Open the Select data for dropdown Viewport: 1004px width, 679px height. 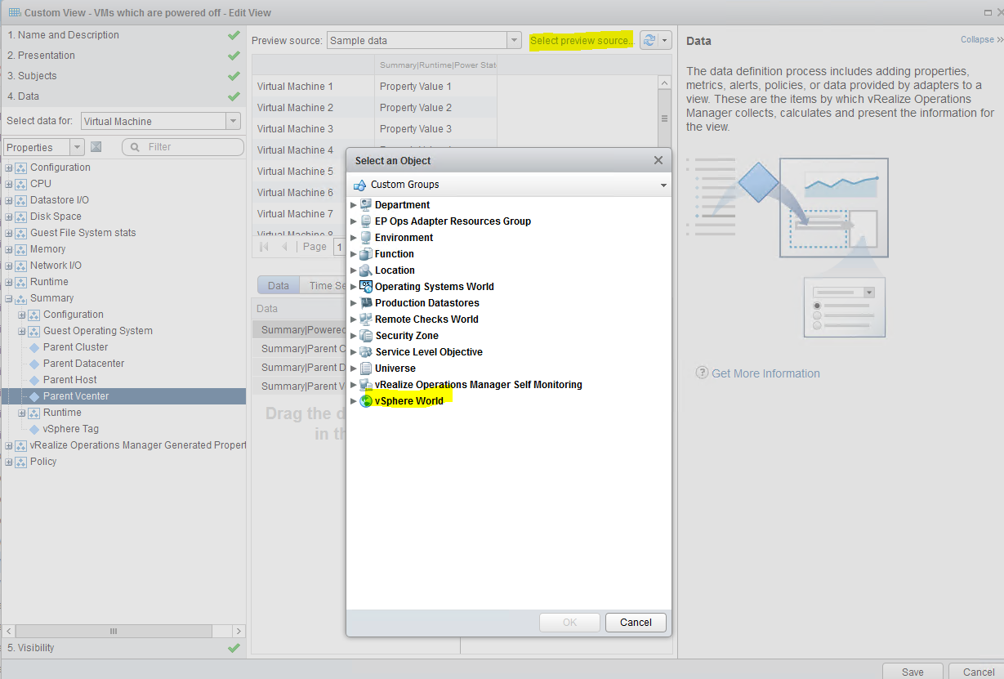click(x=233, y=121)
